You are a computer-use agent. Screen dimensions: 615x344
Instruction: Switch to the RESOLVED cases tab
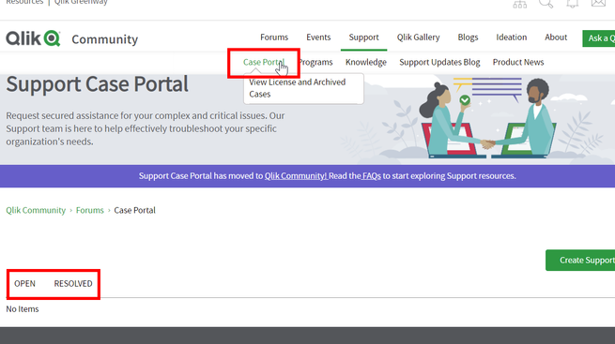pyautogui.click(x=73, y=284)
